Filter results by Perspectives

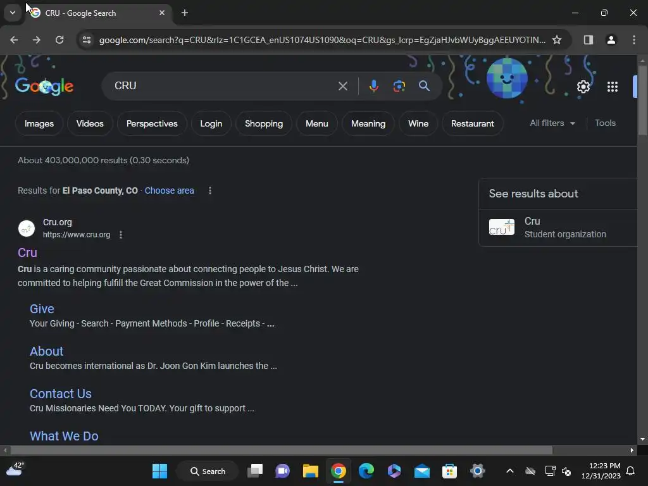click(152, 123)
